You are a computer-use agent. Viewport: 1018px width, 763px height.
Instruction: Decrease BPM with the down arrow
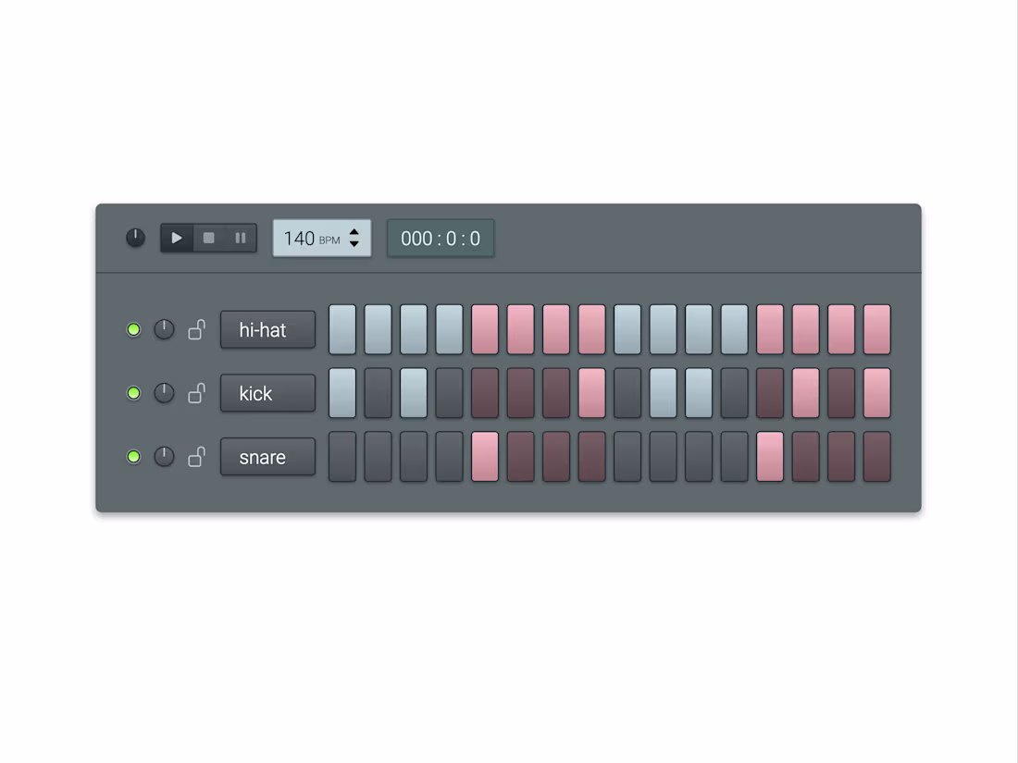click(x=354, y=244)
